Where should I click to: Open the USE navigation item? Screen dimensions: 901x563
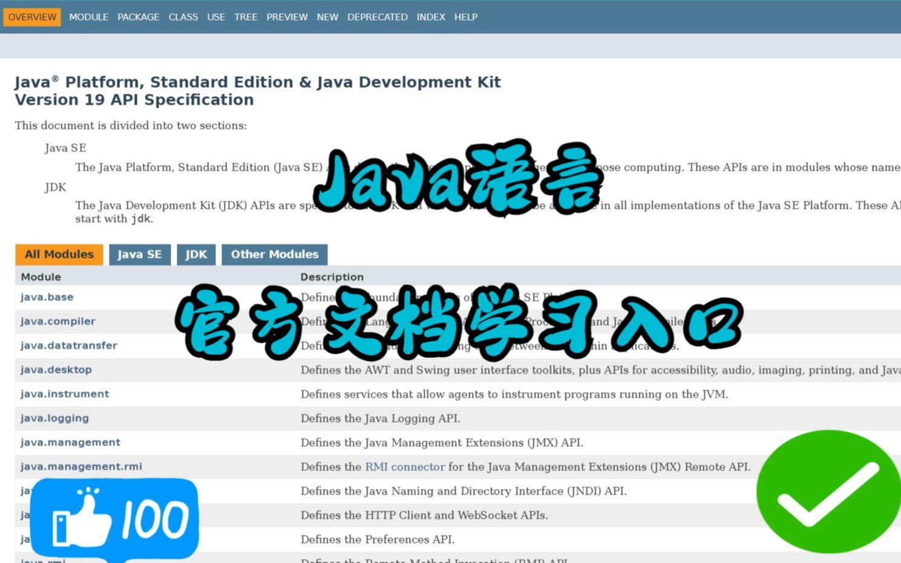point(216,17)
